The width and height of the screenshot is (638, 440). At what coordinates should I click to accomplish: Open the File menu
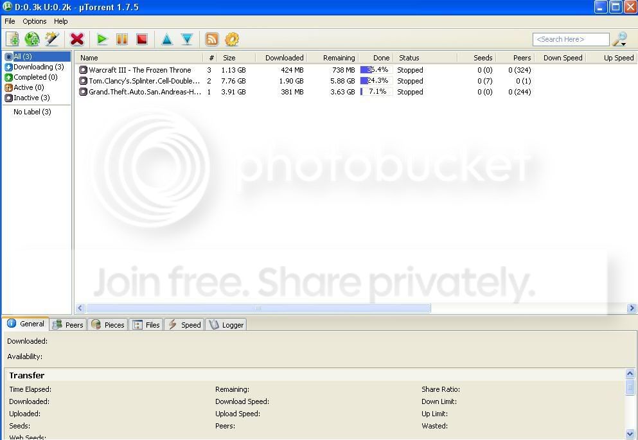(x=10, y=21)
